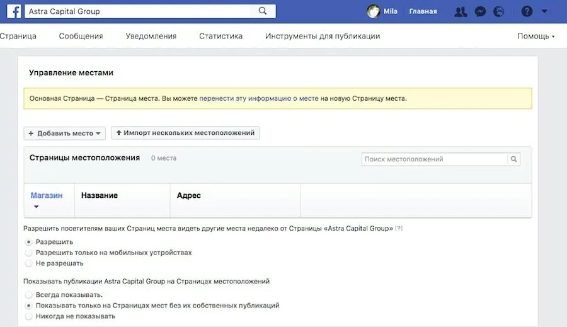
Task: Select Разрешить только на мобильных устройствах
Action: 28,253
